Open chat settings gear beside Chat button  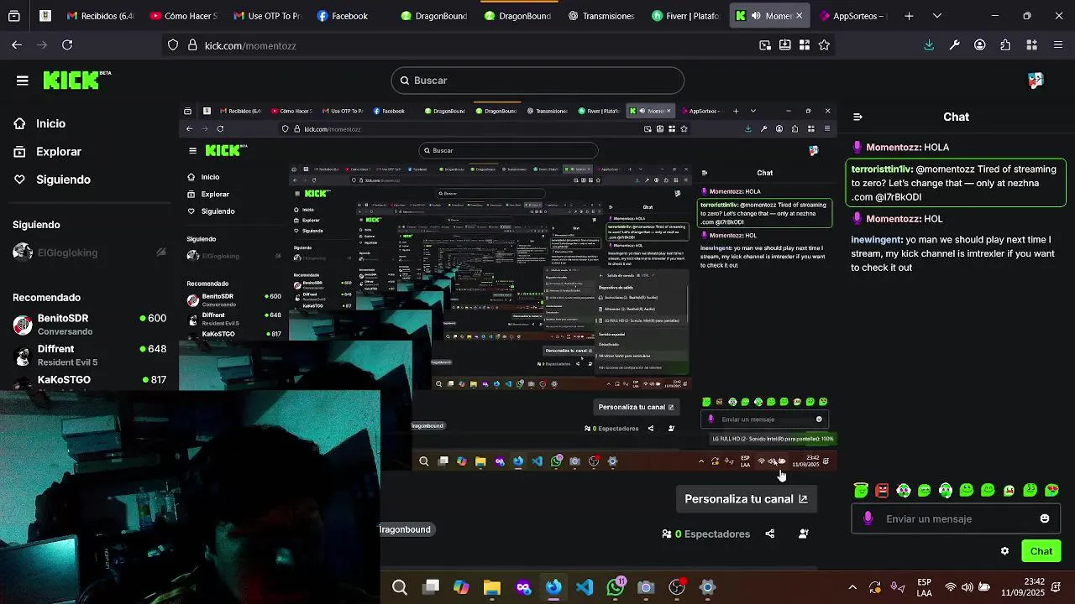[x=1004, y=551]
